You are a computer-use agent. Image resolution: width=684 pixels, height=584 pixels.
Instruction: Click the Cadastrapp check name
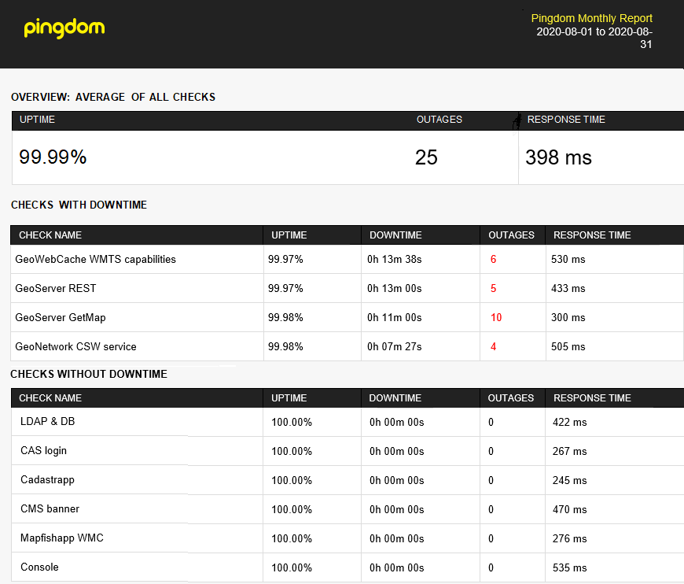coord(47,480)
